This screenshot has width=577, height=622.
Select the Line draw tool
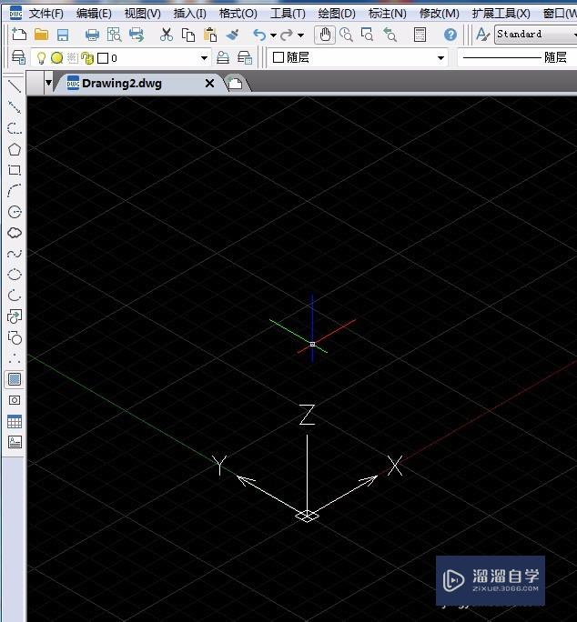point(15,86)
